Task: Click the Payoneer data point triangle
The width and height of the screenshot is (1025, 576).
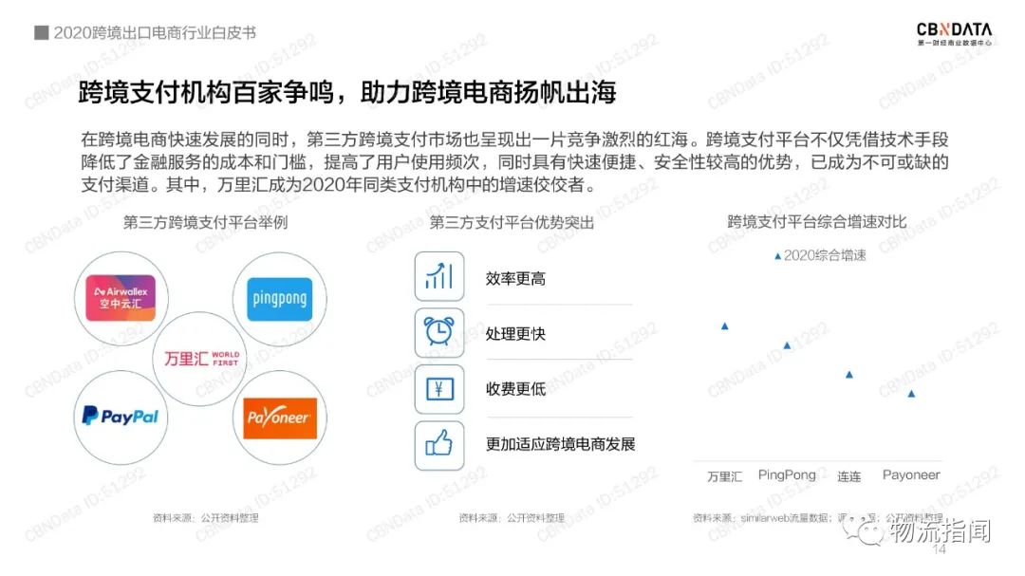Action: pyautogui.click(x=911, y=394)
